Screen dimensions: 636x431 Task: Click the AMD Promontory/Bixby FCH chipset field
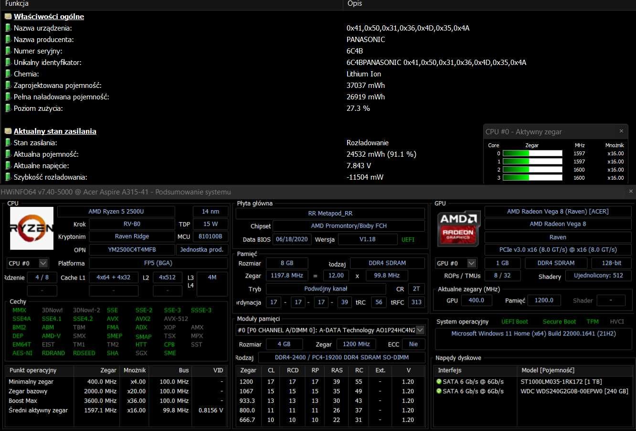coord(349,226)
